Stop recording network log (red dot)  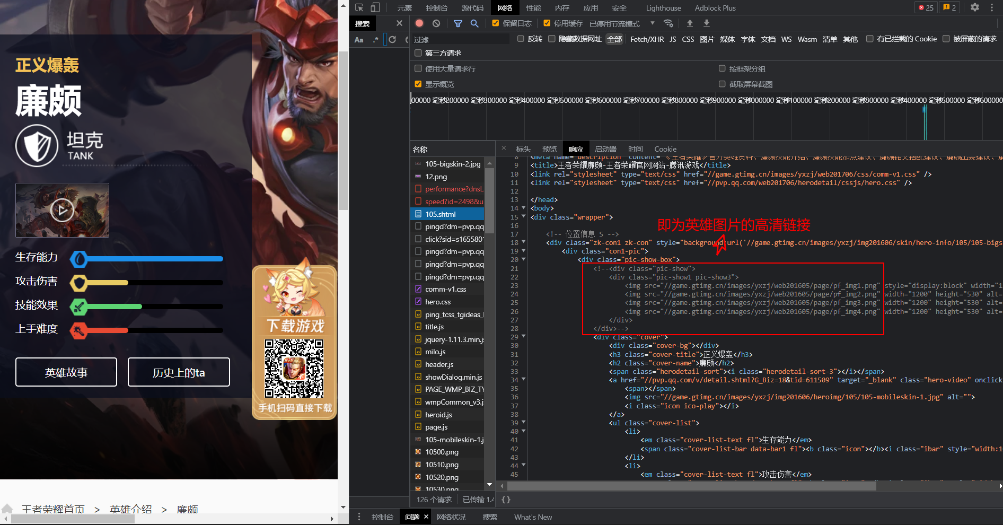pyautogui.click(x=419, y=23)
